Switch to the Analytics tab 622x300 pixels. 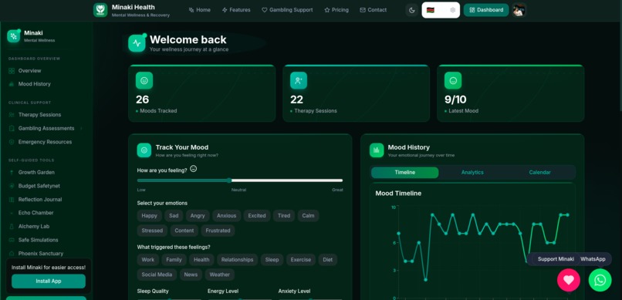[472, 173]
